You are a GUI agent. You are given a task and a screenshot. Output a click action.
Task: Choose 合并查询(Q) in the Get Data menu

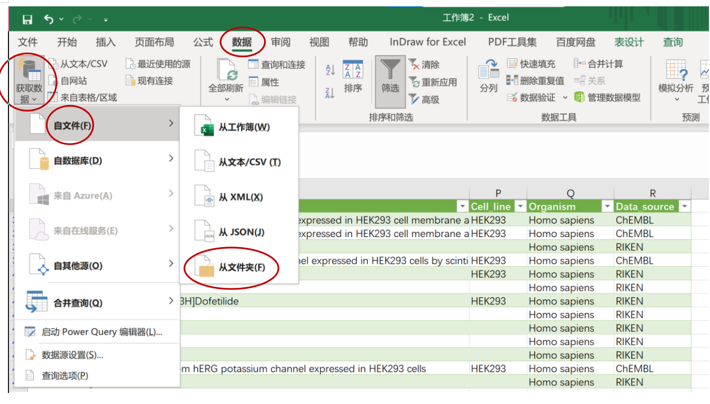(97, 303)
